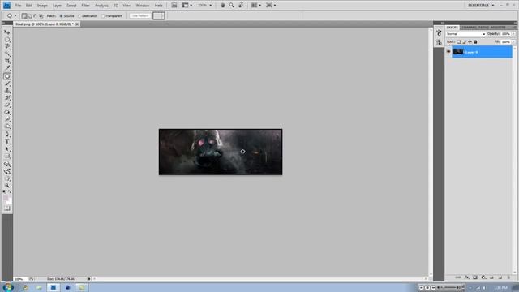Select the Eyedropper tool
This screenshot has width=519, height=292.
[7, 68]
